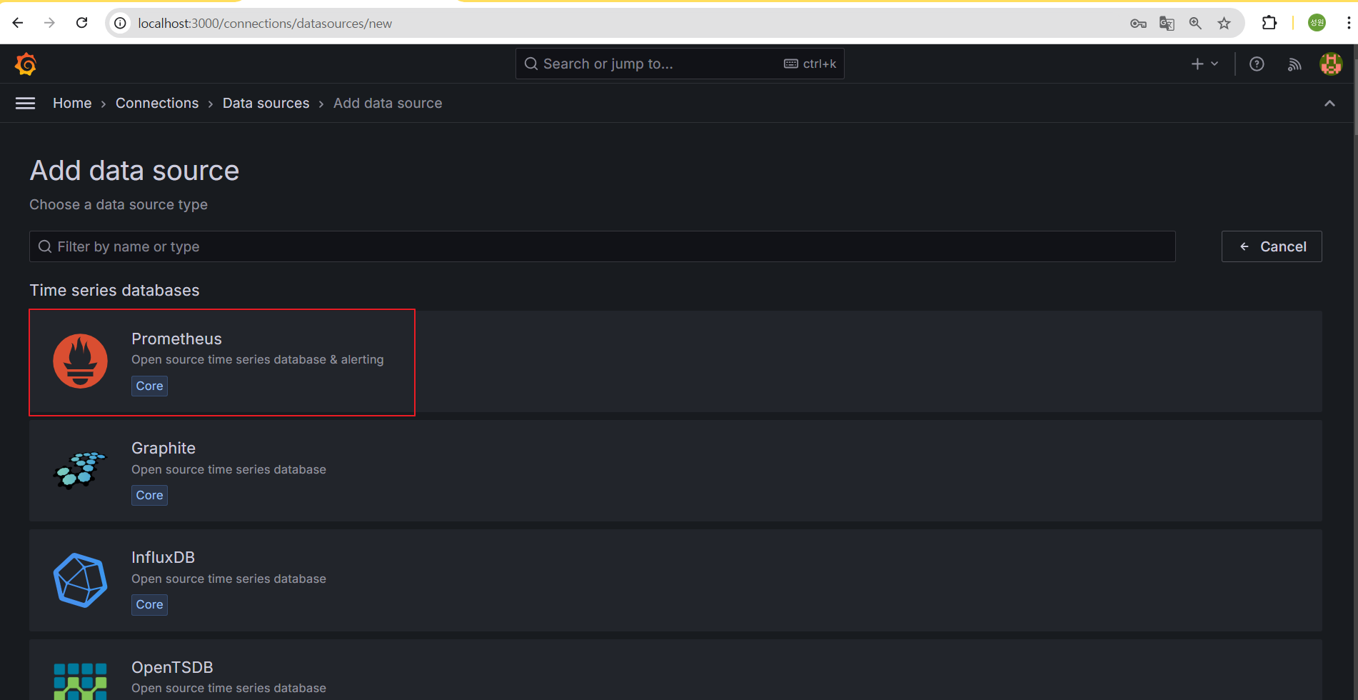Collapse the top bar with the chevron

(1329, 104)
